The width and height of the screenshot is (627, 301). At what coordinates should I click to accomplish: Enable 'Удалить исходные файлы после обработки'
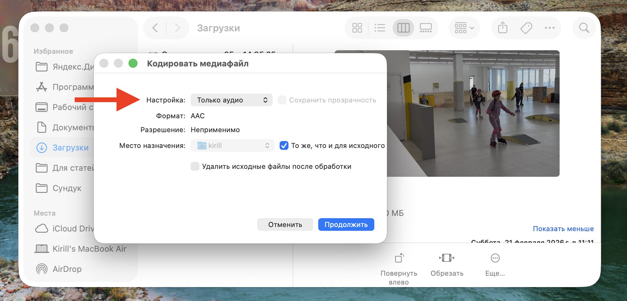195,166
